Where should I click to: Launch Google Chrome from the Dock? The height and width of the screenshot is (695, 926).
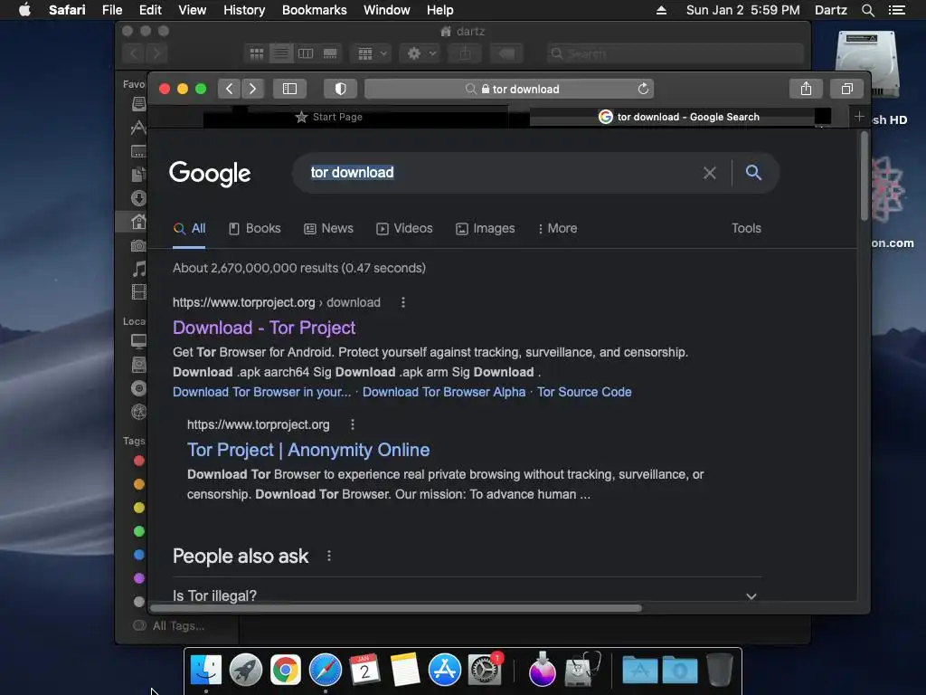click(285, 671)
